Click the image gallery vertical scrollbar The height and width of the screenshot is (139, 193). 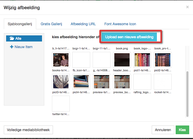coord(188,94)
